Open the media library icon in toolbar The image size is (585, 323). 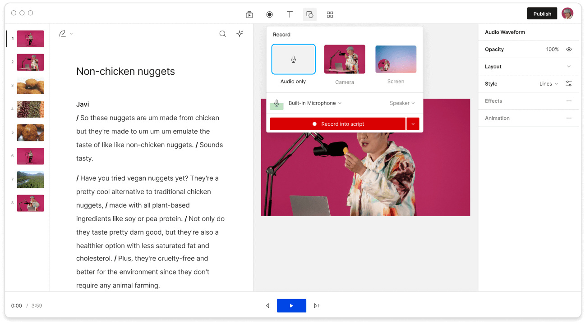249,14
